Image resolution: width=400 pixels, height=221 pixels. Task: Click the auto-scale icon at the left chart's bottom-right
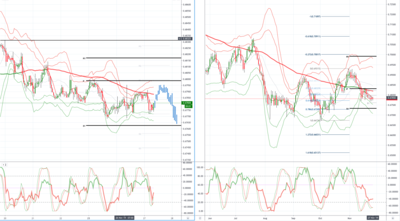[x=188, y=218]
